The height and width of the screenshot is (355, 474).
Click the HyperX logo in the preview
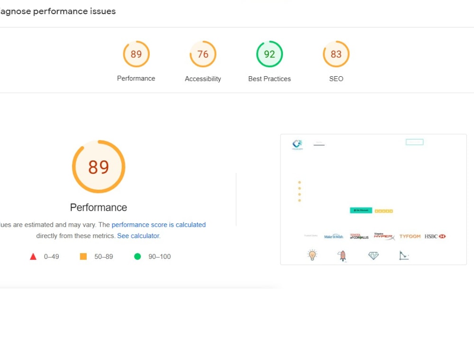384,236
